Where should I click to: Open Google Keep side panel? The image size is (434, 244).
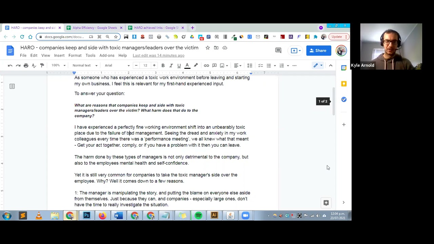pos(344,84)
